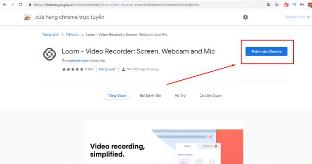Click the IQ extension icon in toolbar
The image size is (312, 164).
pos(294,4)
